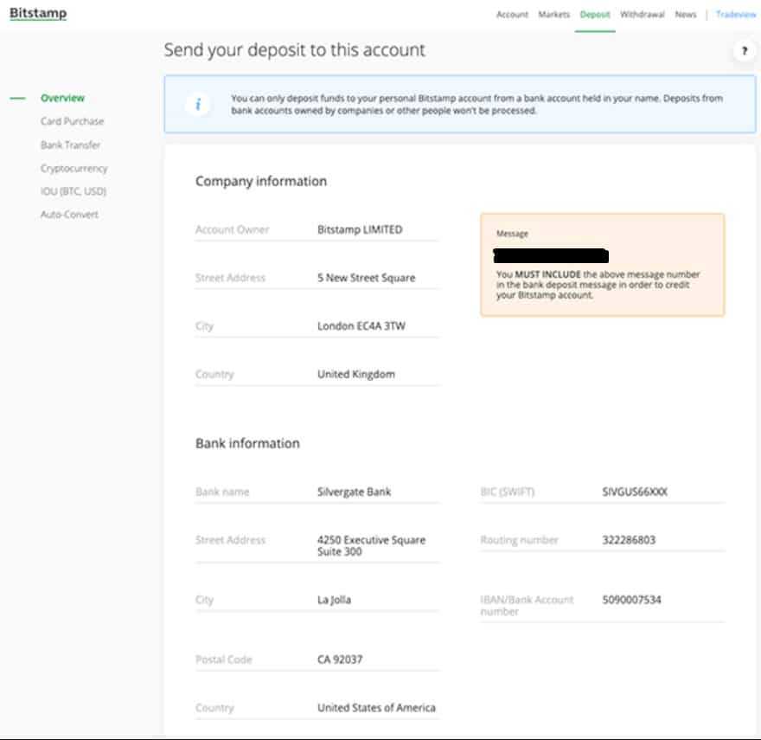Open the Cryptocurrency deposit section
The height and width of the screenshot is (740, 761).
tap(76, 168)
